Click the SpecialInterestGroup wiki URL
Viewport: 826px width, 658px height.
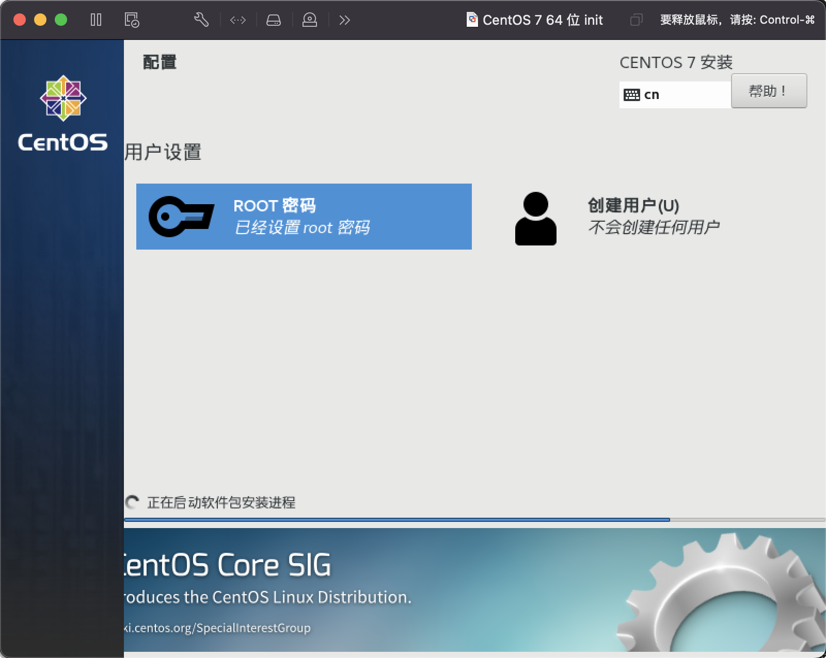[x=217, y=628]
